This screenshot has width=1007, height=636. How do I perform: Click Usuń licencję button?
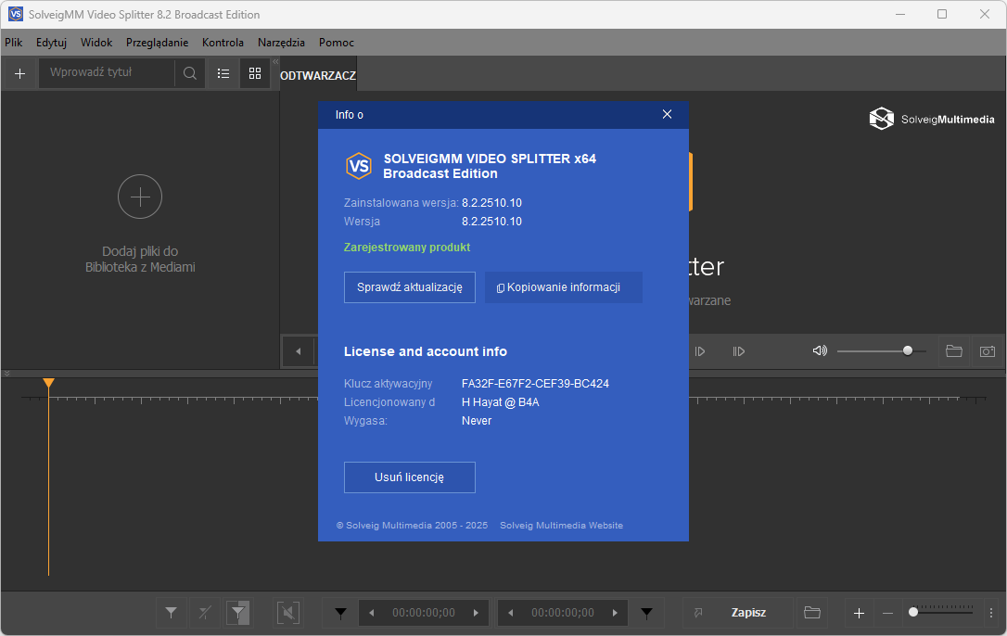pyautogui.click(x=410, y=477)
